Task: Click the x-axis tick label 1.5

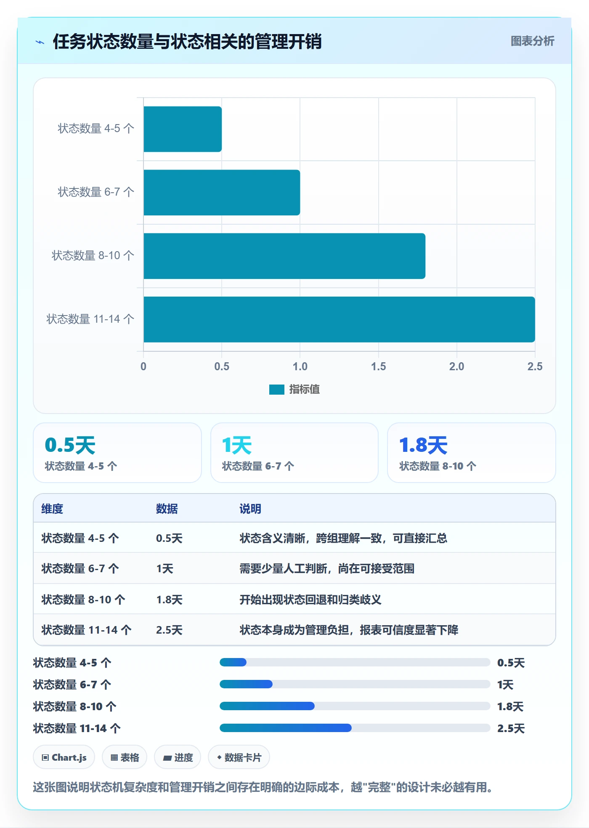Action: pyautogui.click(x=378, y=366)
